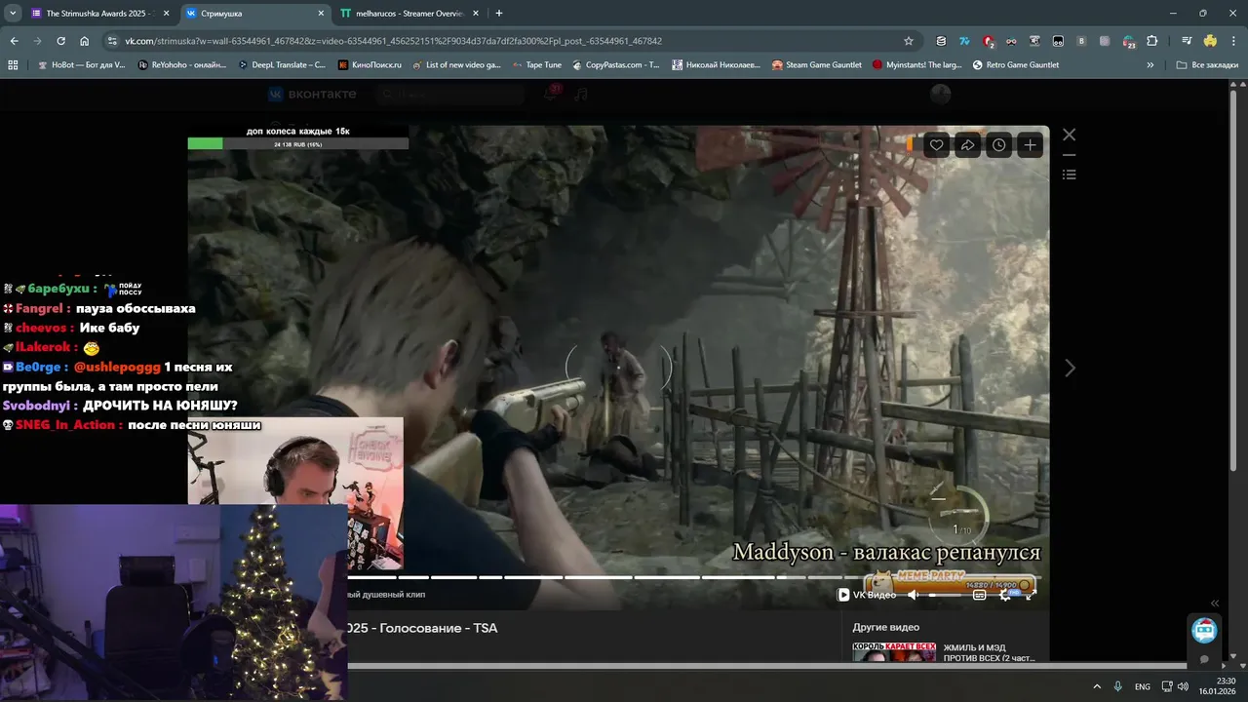Screen dimensions: 1248x702
Task: Toggle subtitles in the video player
Action: point(979,595)
